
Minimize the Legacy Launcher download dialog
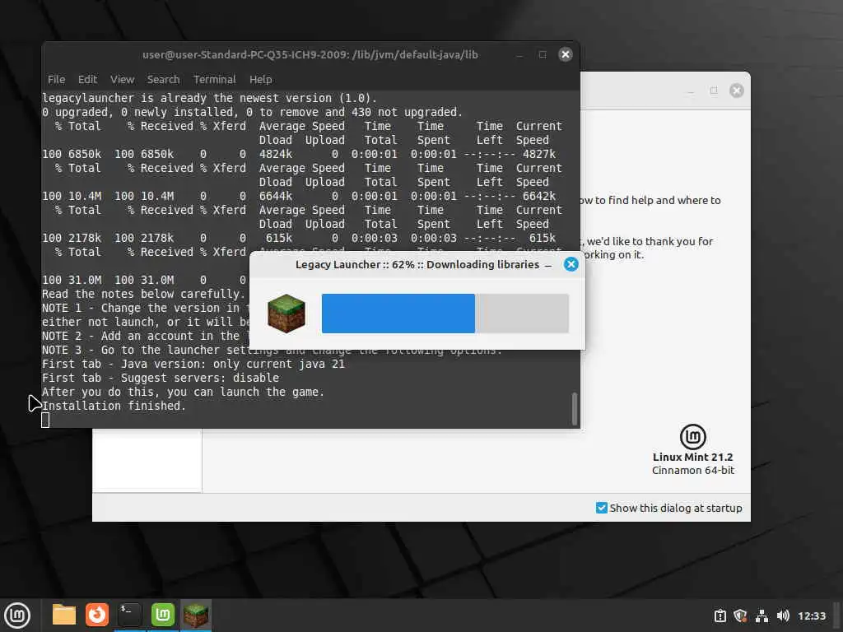pos(547,265)
